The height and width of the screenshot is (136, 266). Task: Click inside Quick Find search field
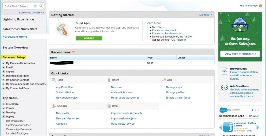pos(18,6)
